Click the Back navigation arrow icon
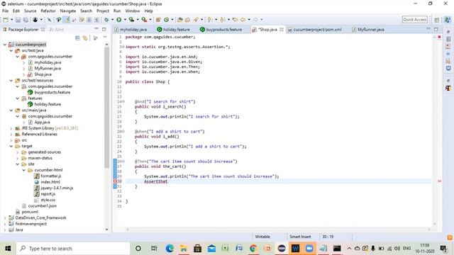 pyautogui.click(x=243, y=20)
